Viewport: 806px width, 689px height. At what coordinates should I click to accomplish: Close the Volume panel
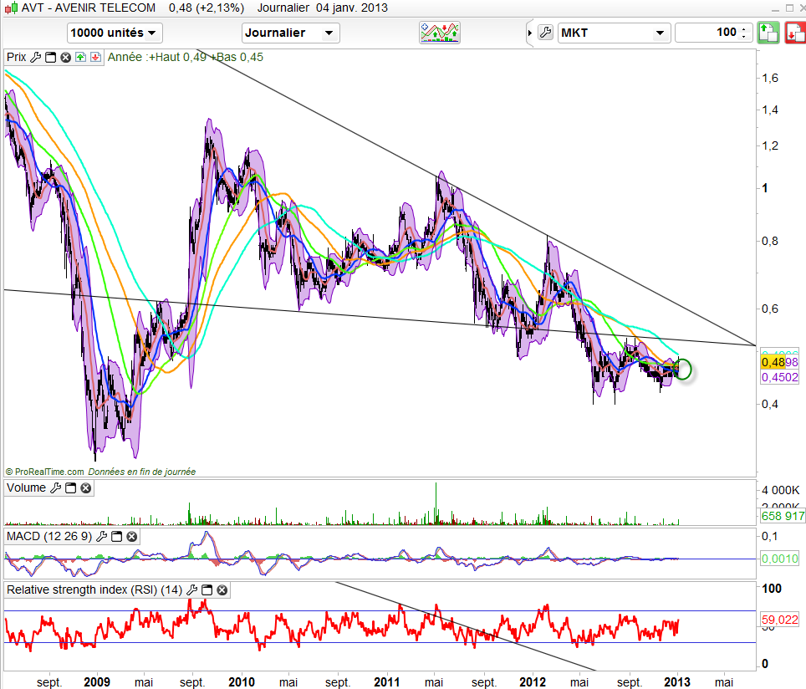(x=86, y=488)
